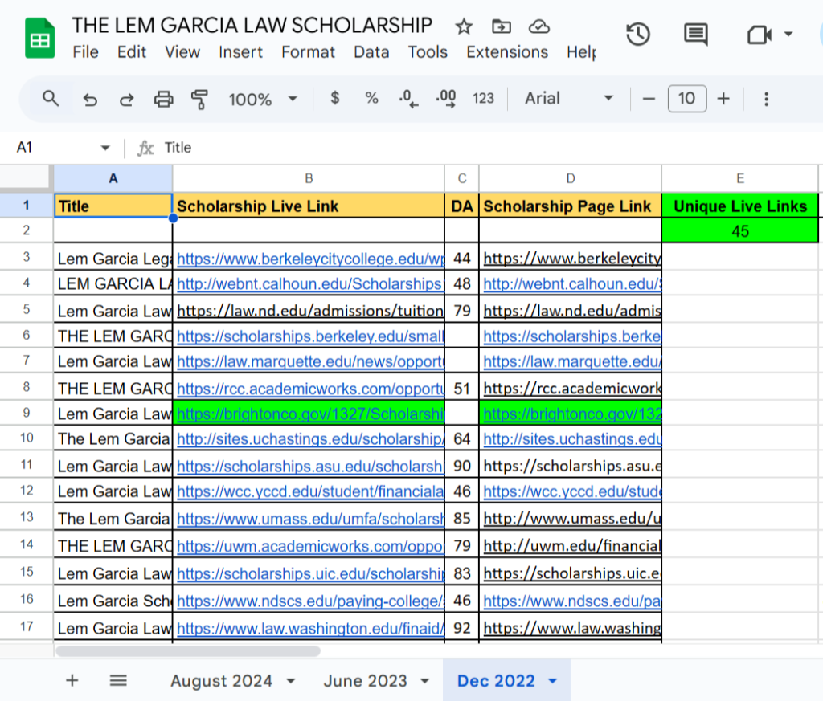This screenshot has width=823, height=701.
Task: Click the undo arrow icon
Action: pyautogui.click(x=91, y=99)
